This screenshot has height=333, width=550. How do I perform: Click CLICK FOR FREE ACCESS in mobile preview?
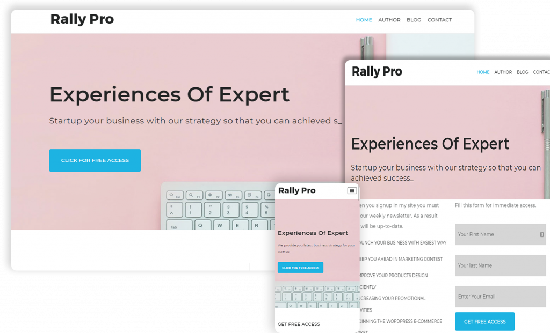coord(300,268)
